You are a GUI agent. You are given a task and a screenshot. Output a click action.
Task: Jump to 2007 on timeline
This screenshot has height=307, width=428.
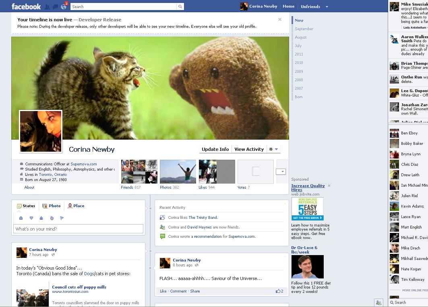point(299,88)
